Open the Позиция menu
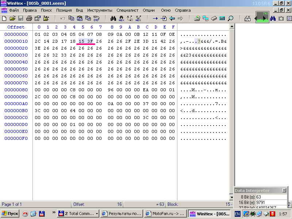Image resolution: width=292 pixels, height=219 pixels. pyautogui.click(x=64, y=10)
